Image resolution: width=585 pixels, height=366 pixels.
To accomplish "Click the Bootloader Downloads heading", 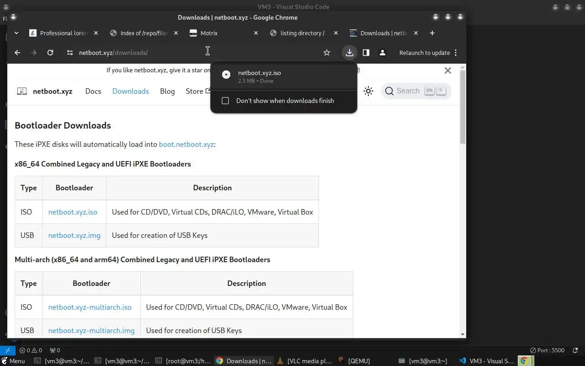I will 63,125.
